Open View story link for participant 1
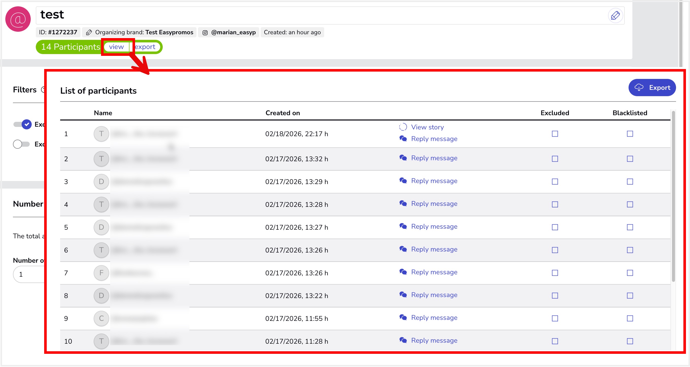690x367 pixels. (427, 127)
